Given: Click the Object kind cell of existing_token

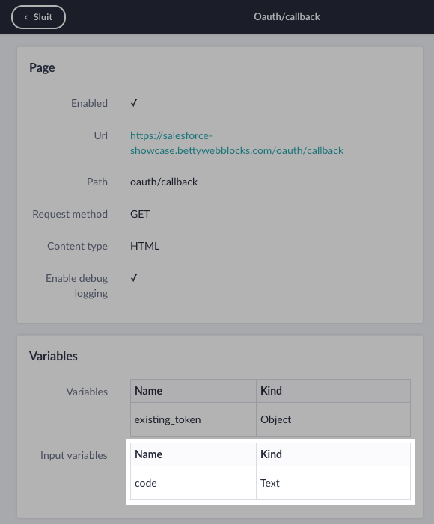Looking at the screenshot, I should tap(333, 419).
